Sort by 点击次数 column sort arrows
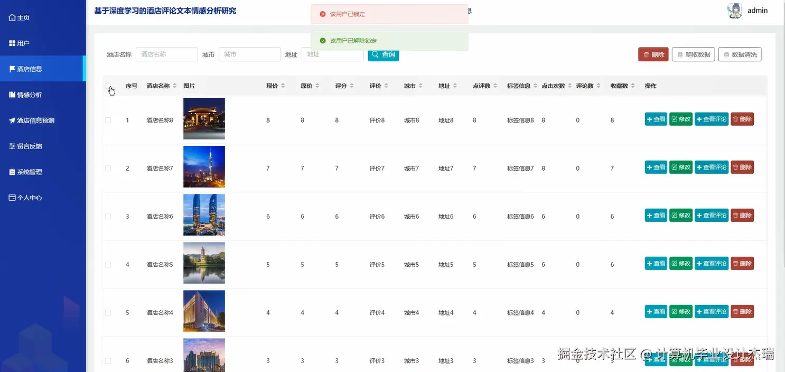 pyautogui.click(x=569, y=86)
